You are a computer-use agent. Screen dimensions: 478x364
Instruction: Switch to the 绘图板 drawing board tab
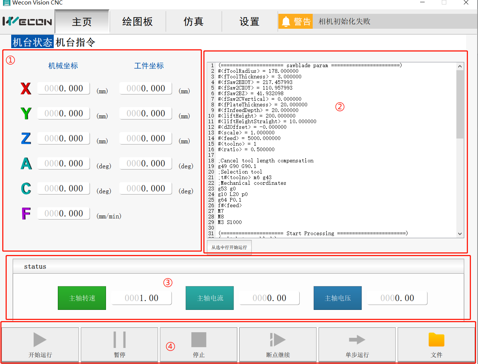(x=137, y=22)
